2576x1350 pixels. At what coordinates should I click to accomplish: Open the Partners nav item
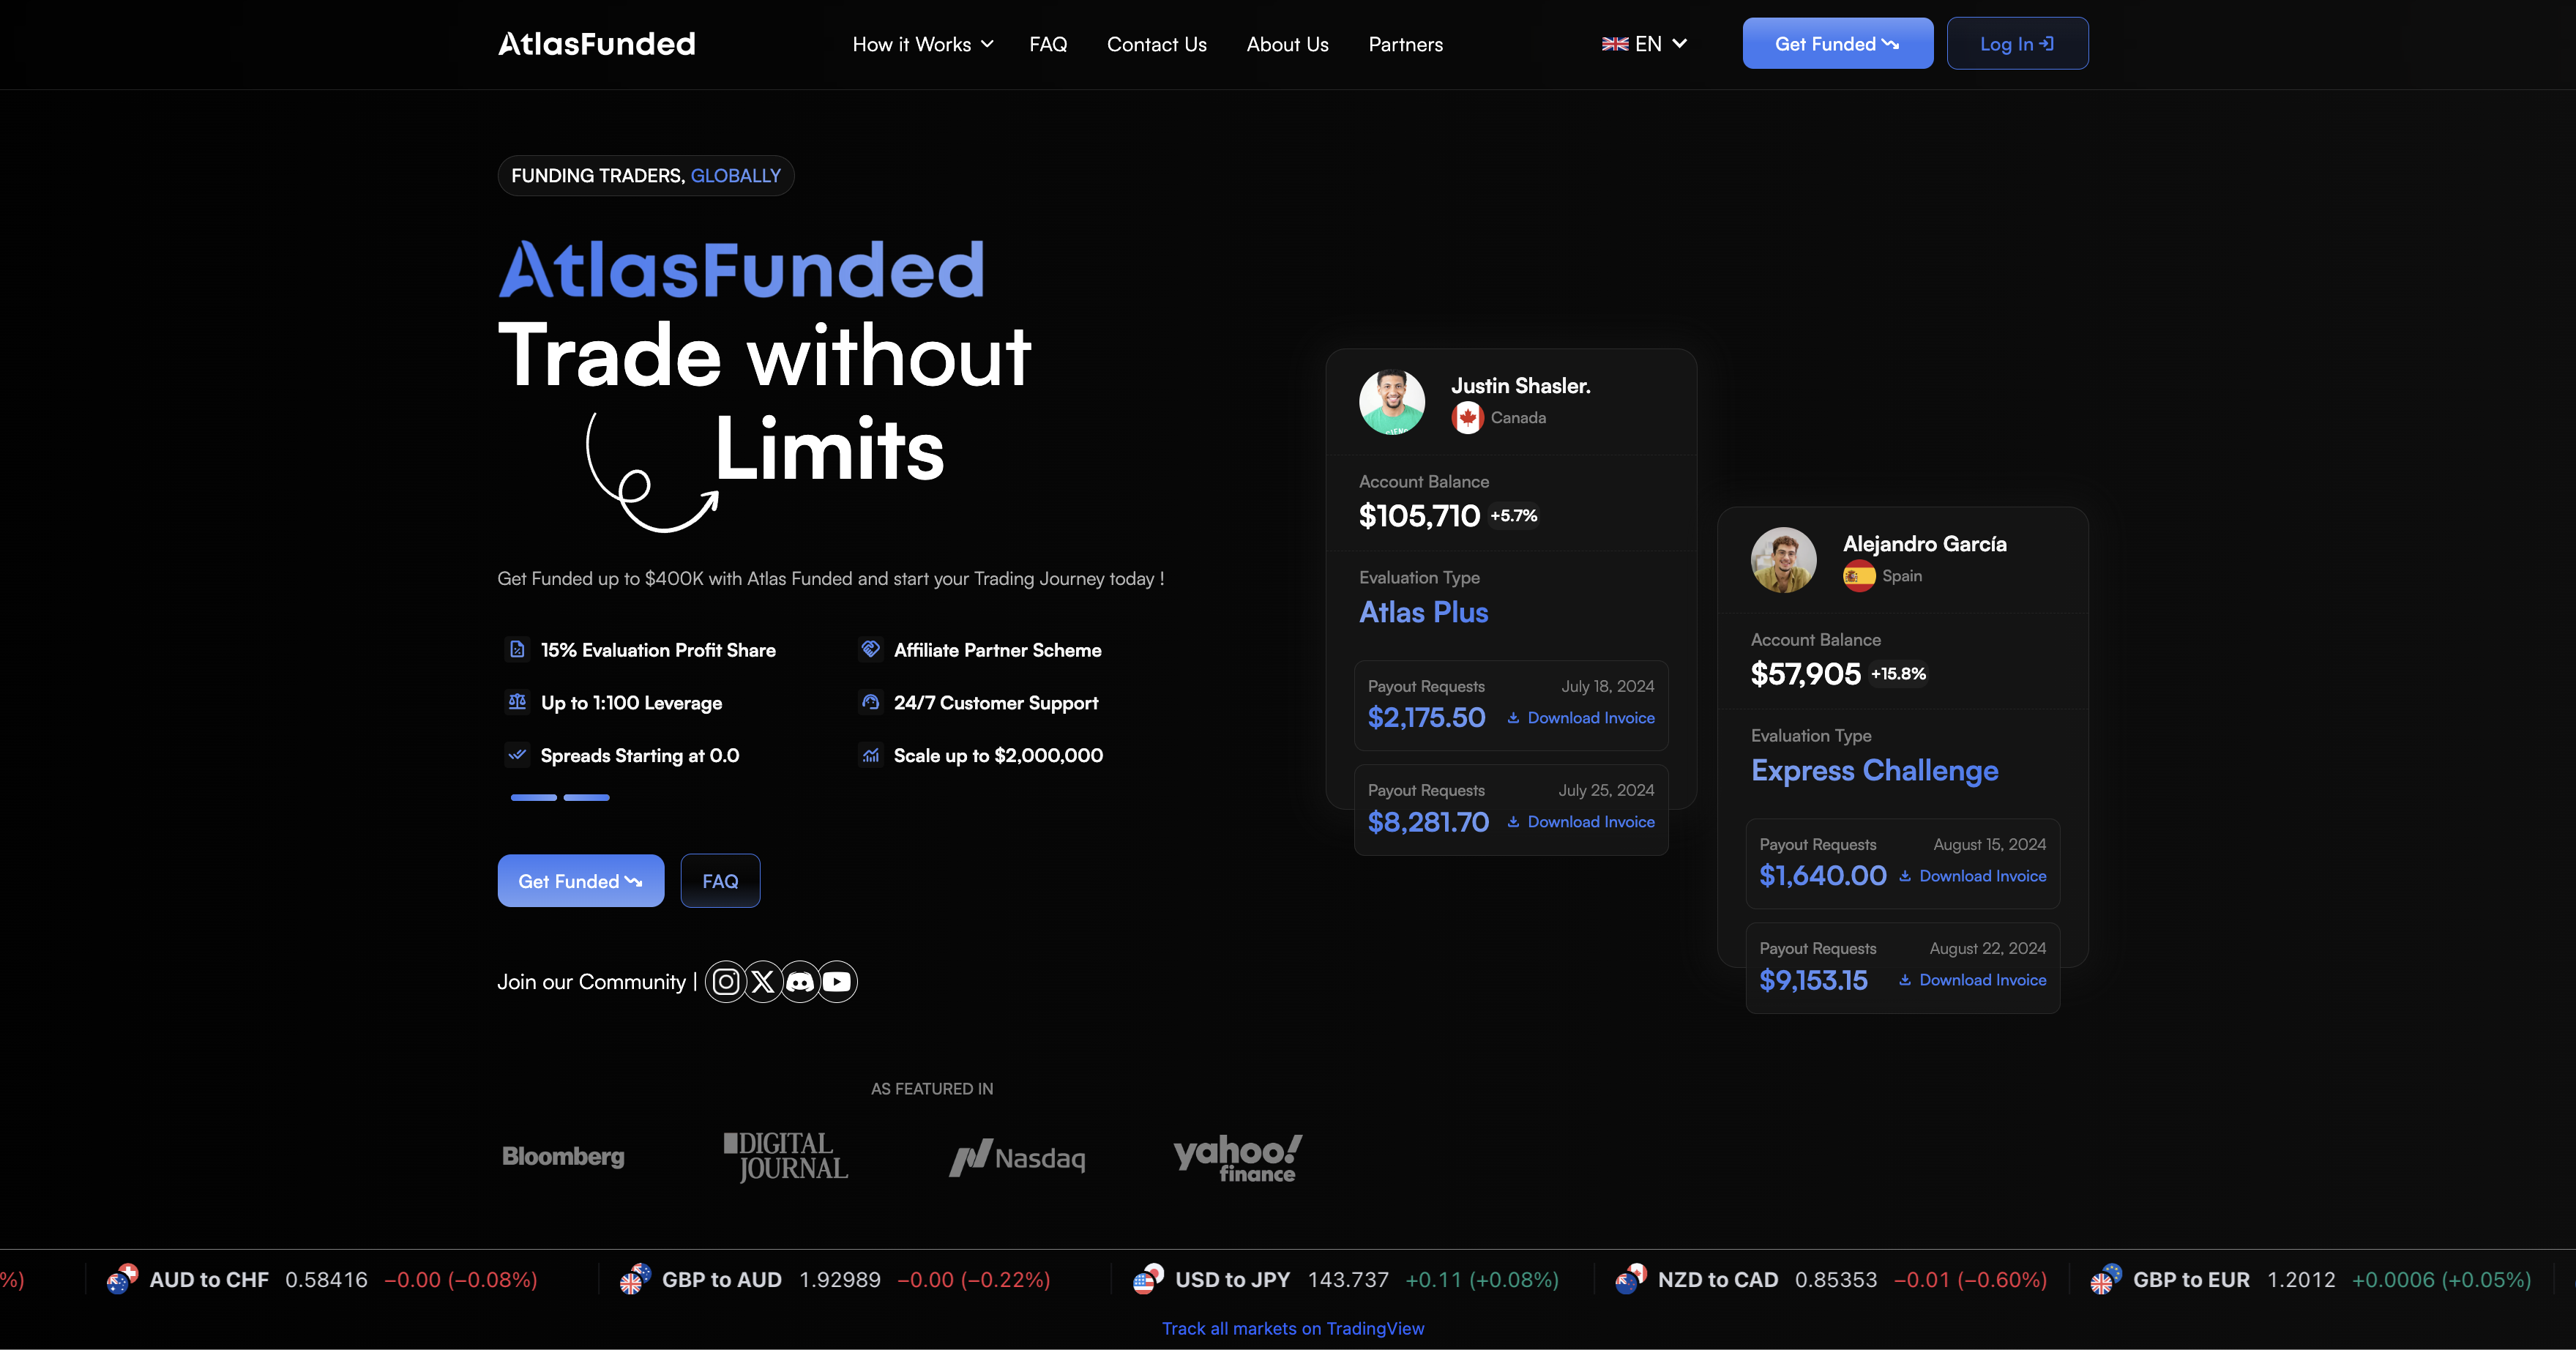tap(1405, 44)
